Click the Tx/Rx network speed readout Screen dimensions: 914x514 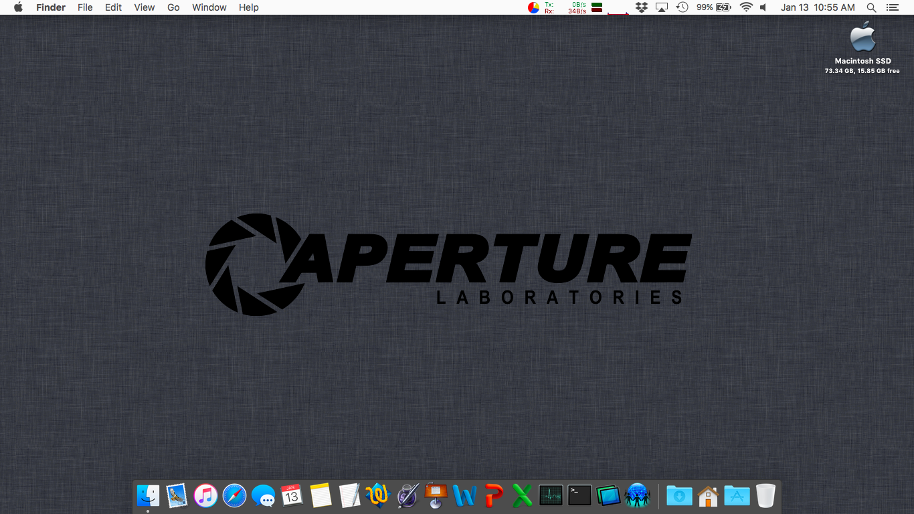pyautogui.click(x=565, y=7)
